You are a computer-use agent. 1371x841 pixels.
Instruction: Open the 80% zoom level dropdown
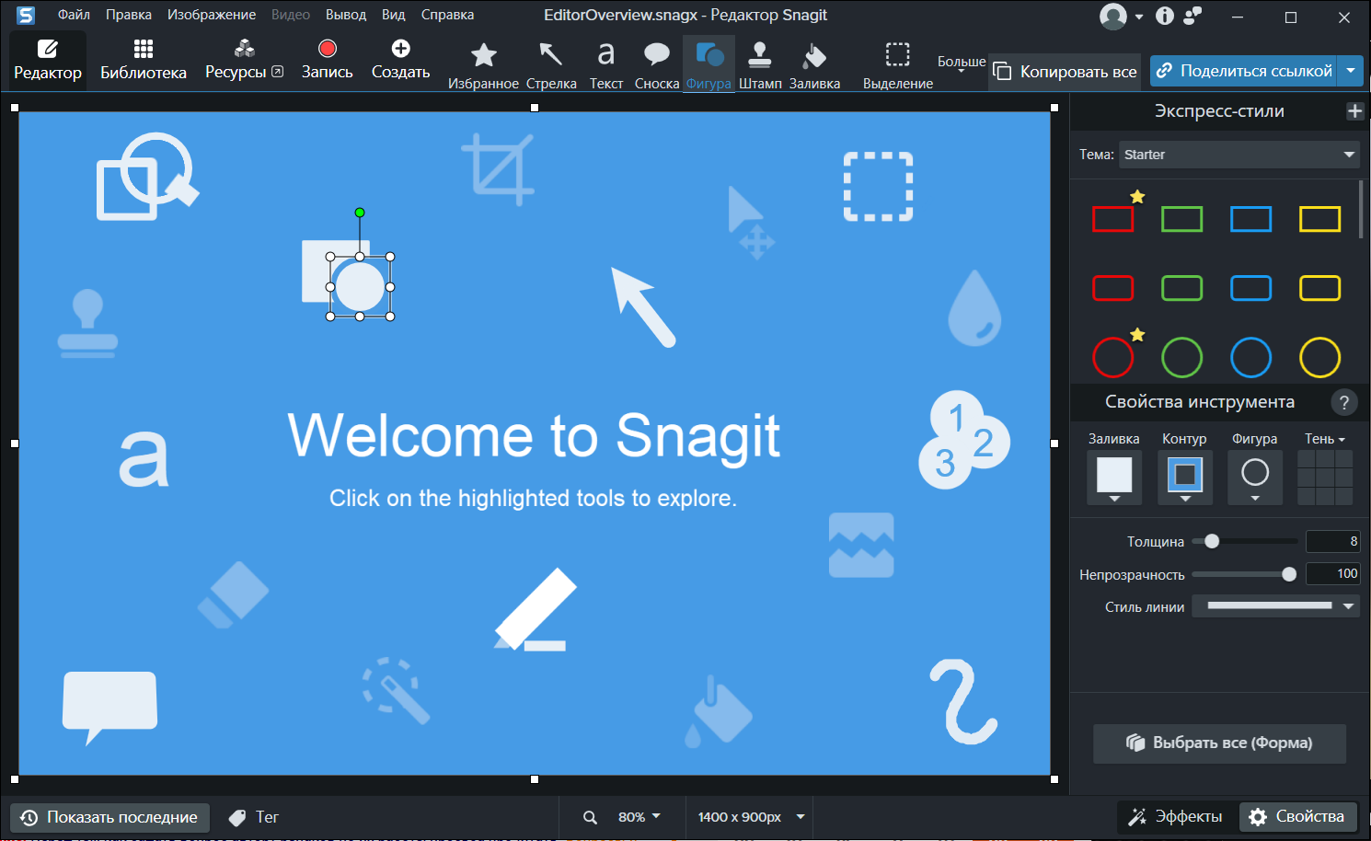(639, 817)
